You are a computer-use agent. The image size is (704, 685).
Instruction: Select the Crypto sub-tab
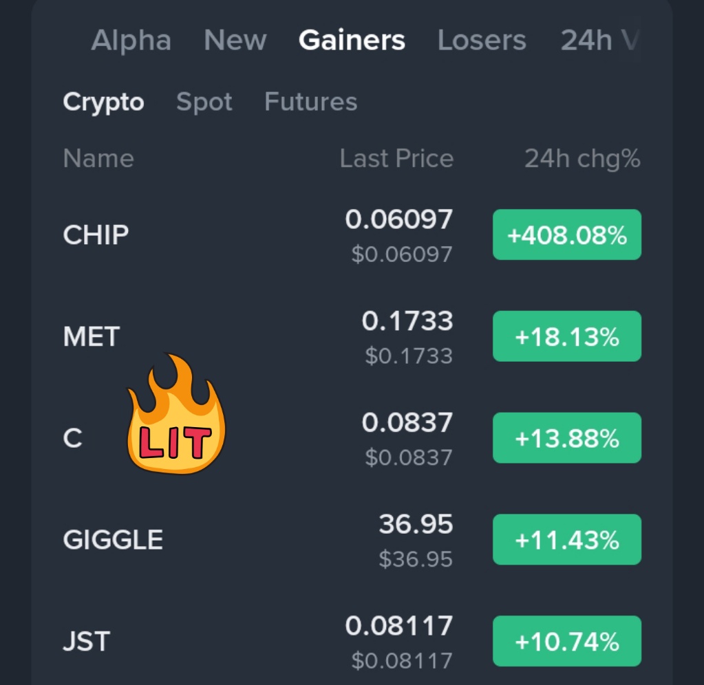pos(103,102)
